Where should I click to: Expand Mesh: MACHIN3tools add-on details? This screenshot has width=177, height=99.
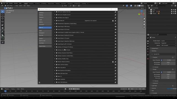coord(55,82)
